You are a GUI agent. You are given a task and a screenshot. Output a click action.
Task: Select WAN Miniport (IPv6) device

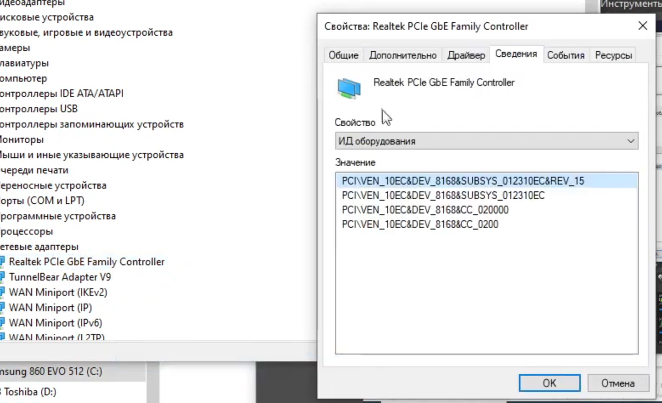pos(55,323)
